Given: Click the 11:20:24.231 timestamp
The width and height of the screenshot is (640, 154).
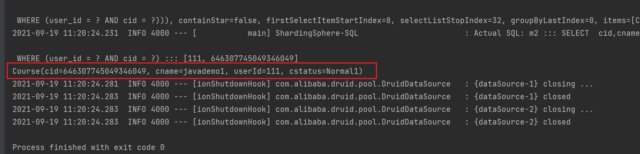Looking at the screenshot, I should pos(91,33).
